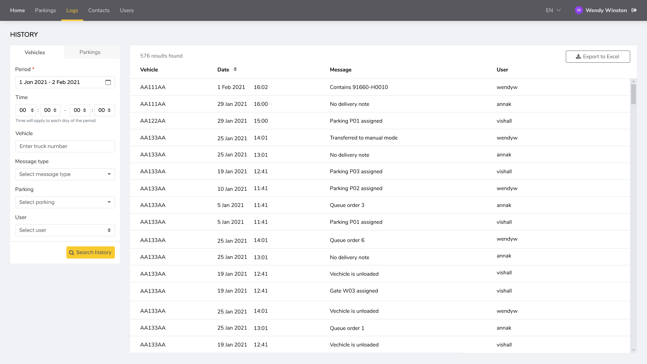Click the scrollbar down arrow in results
Screen dimensions: 647x364
[x=634, y=350]
